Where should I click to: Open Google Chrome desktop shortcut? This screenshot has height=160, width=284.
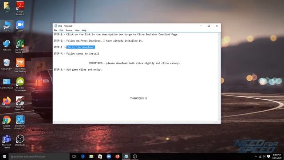click(7, 123)
